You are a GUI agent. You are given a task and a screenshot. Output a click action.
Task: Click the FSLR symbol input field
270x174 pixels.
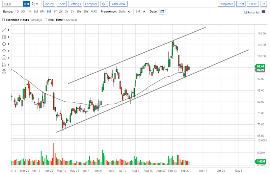12,4
